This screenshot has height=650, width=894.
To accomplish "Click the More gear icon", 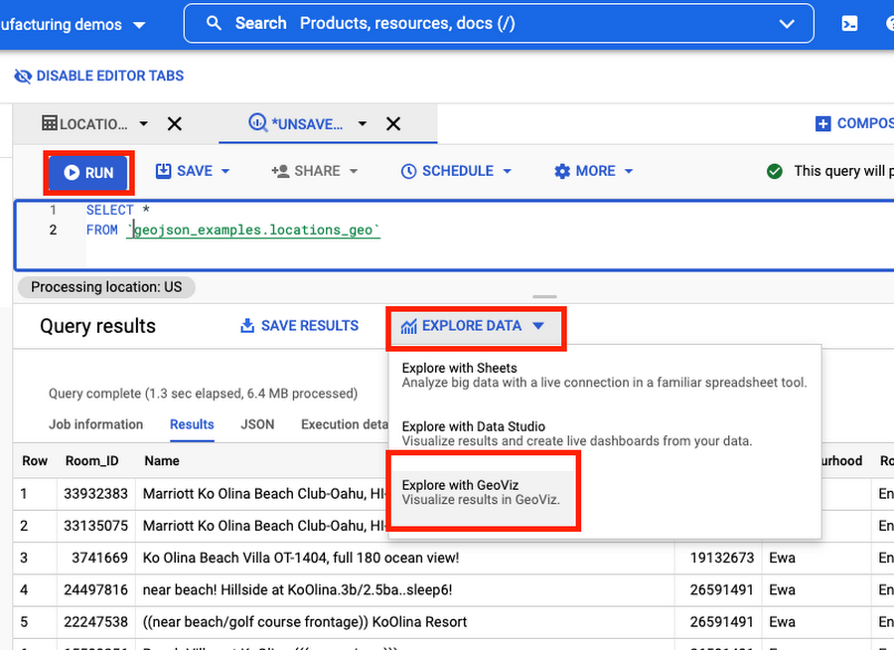I will [x=562, y=171].
